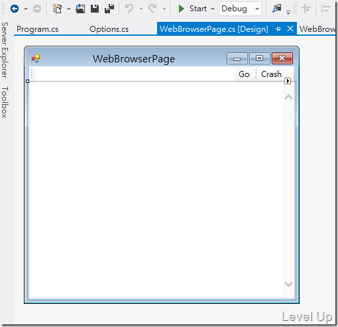
Task: Click the Crash toolstrip button
Action: (x=271, y=74)
